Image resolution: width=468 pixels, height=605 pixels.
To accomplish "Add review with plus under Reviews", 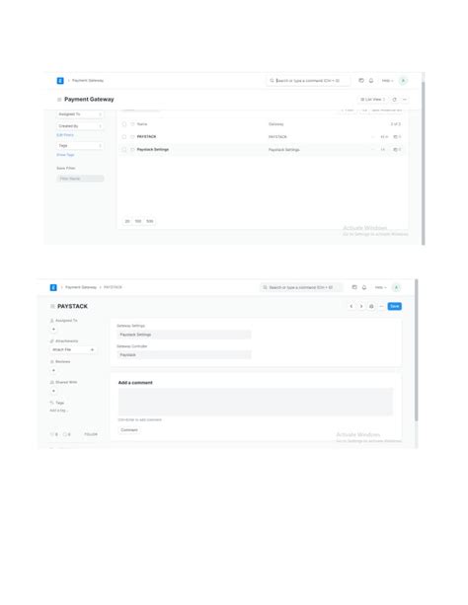I will [x=53, y=371].
